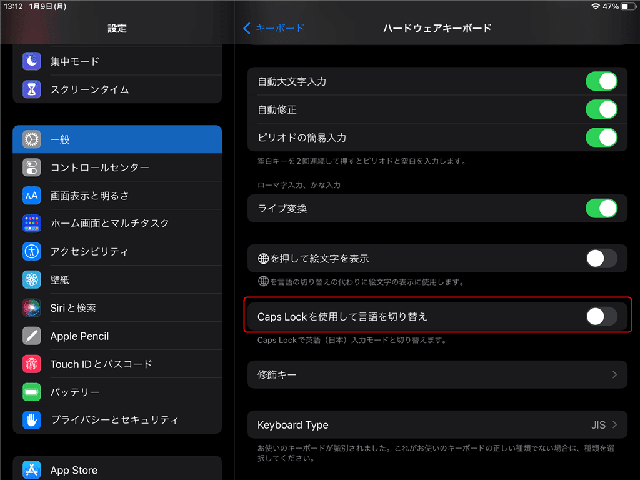
Task: Select the スクリーンタイム icon in sidebar
Action: click(31, 89)
